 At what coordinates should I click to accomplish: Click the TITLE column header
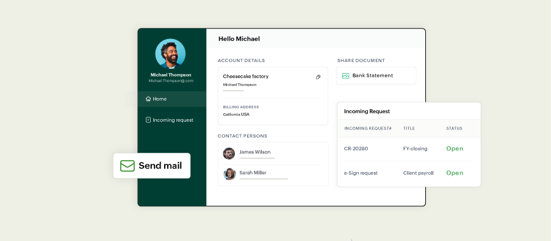(409, 128)
